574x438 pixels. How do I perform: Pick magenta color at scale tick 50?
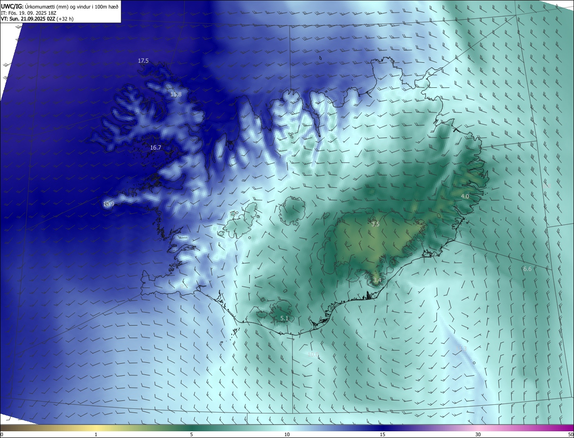click(x=571, y=428)
